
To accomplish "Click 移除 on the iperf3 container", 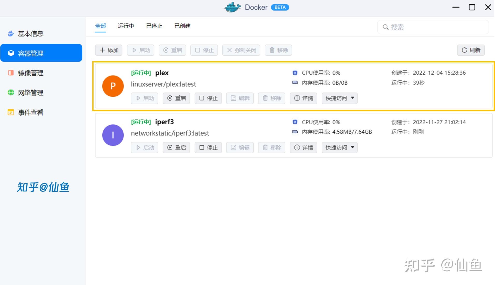I will pos(272,147).
